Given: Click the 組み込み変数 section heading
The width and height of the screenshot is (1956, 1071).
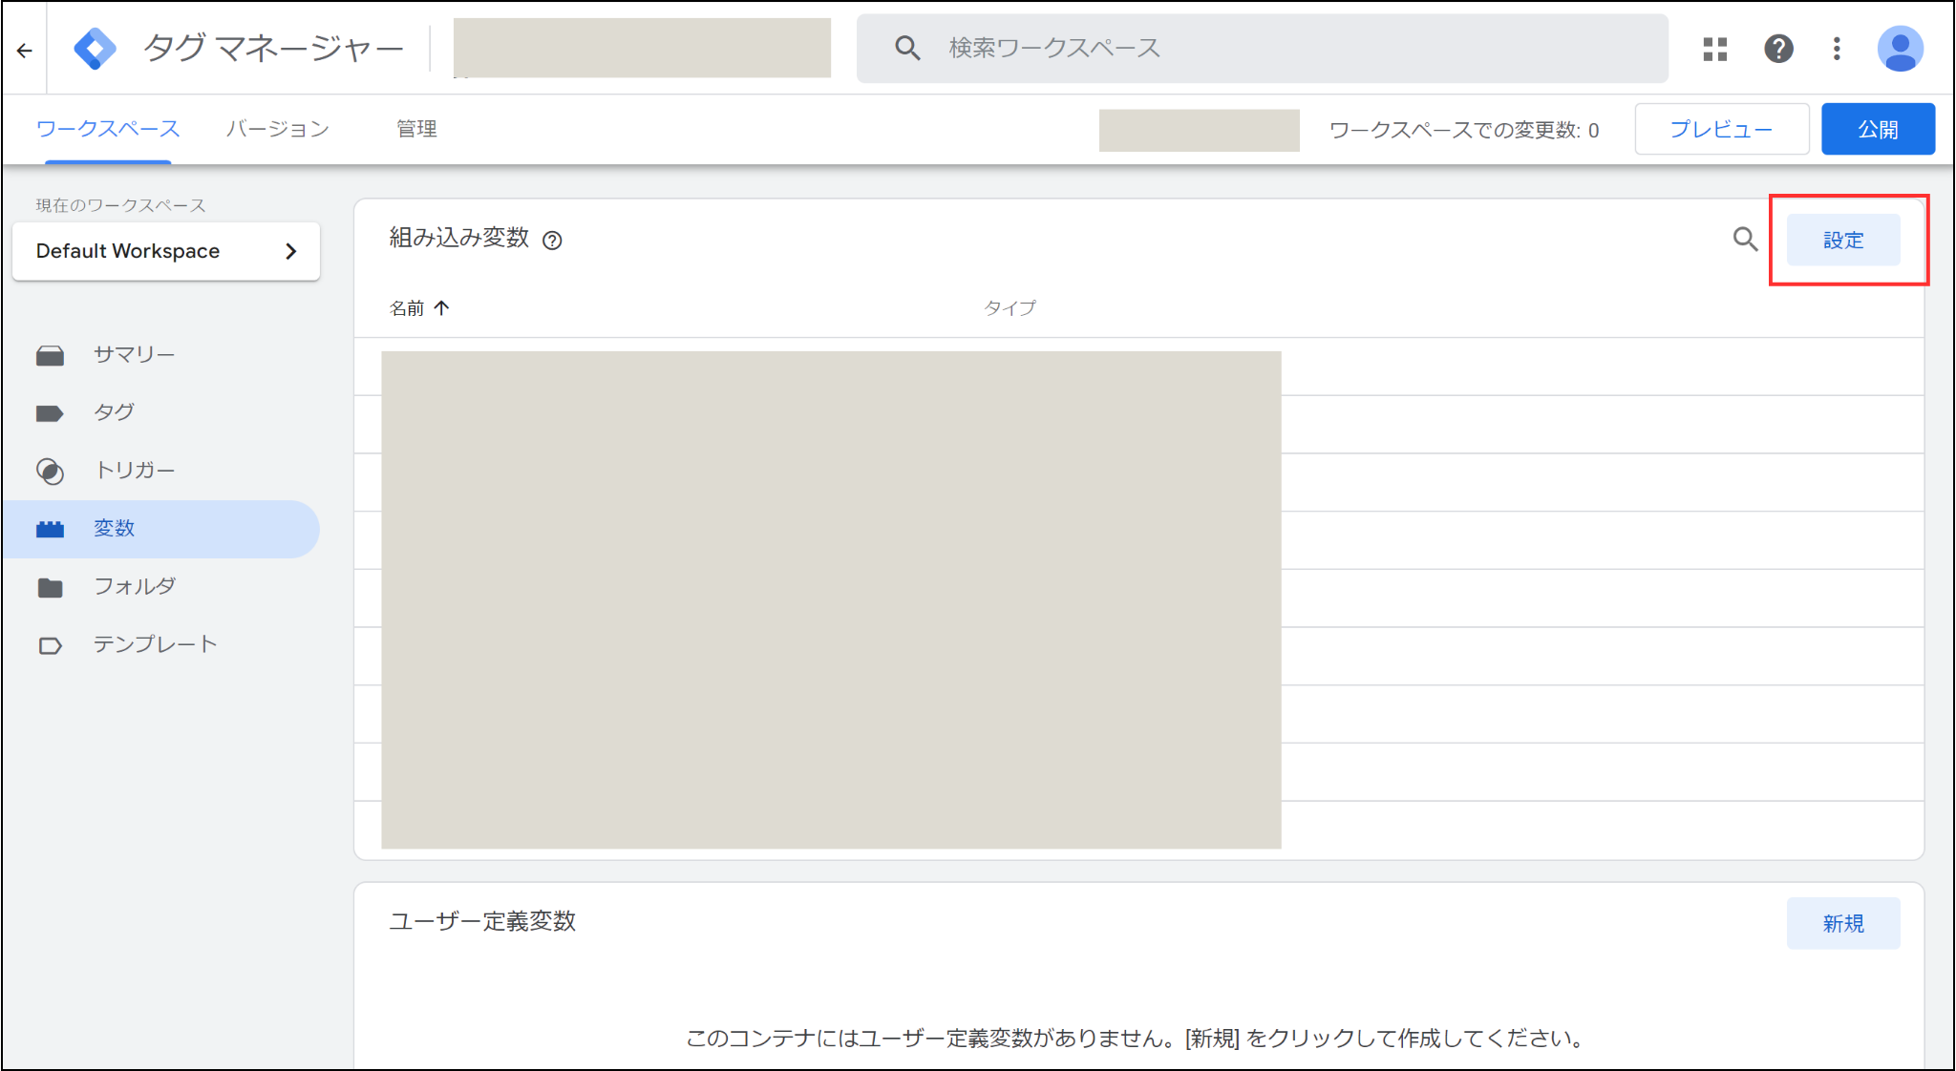Looking at the screenshot, I should click(458, 238).
